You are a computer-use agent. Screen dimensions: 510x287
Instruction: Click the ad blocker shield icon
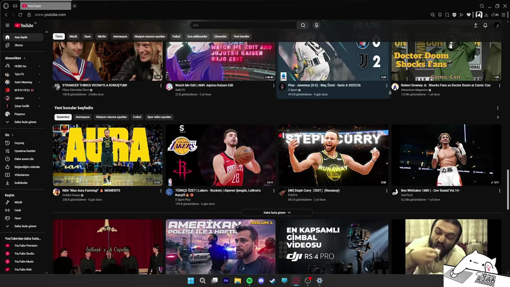[454, 15]
